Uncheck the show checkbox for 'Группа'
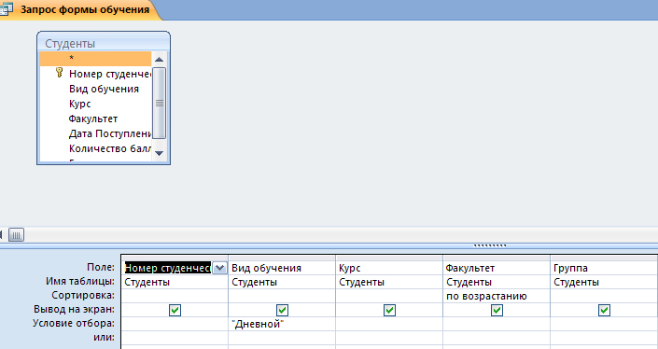Image resolution: width=658 pixels, height=349 pixels. click(x=604, y=310)
